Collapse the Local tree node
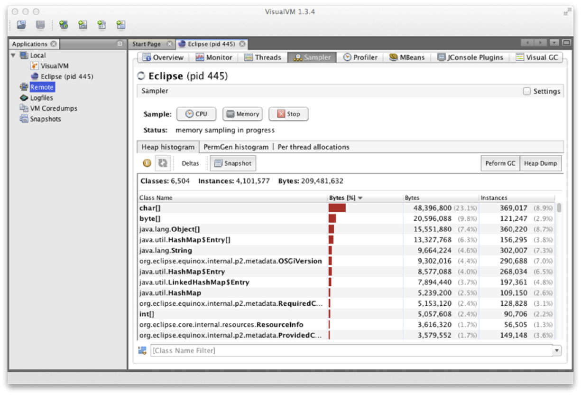 click(13, 56)
